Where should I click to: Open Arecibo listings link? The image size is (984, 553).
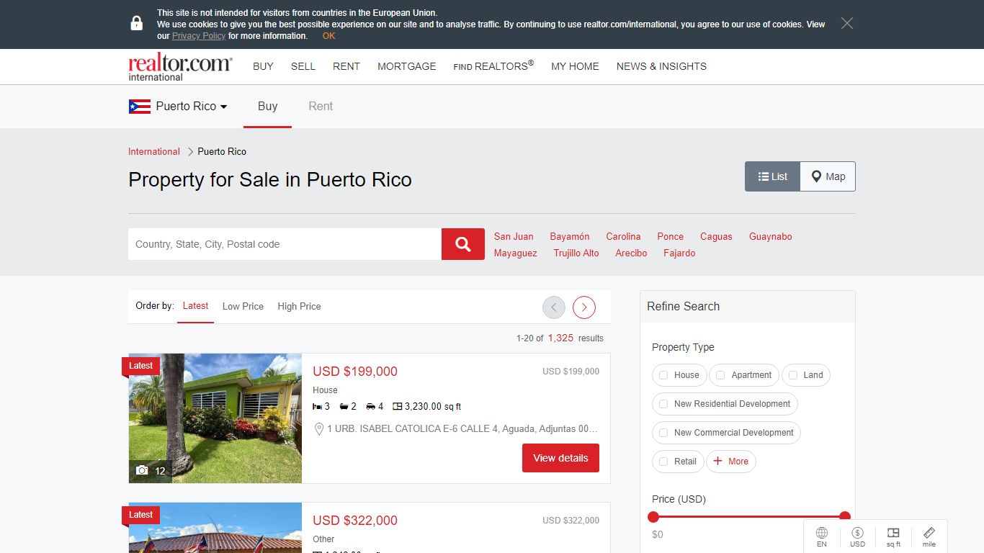click(631, 253)
